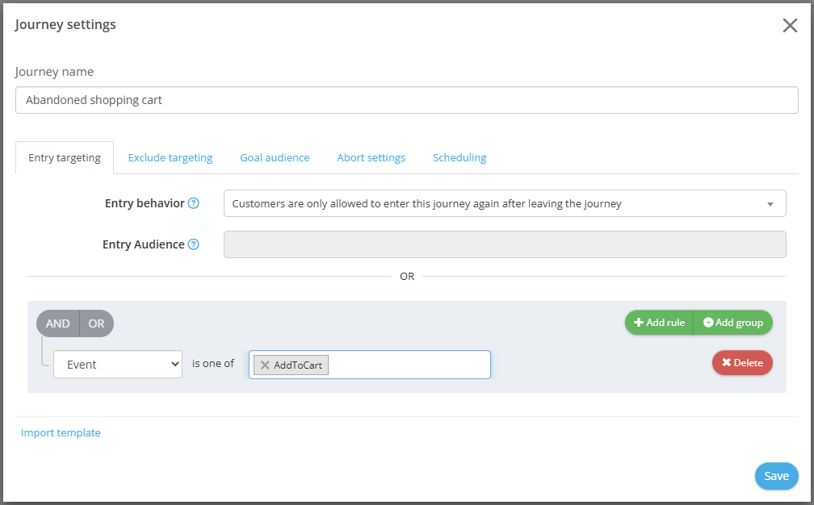Click the Import template link

61,433
